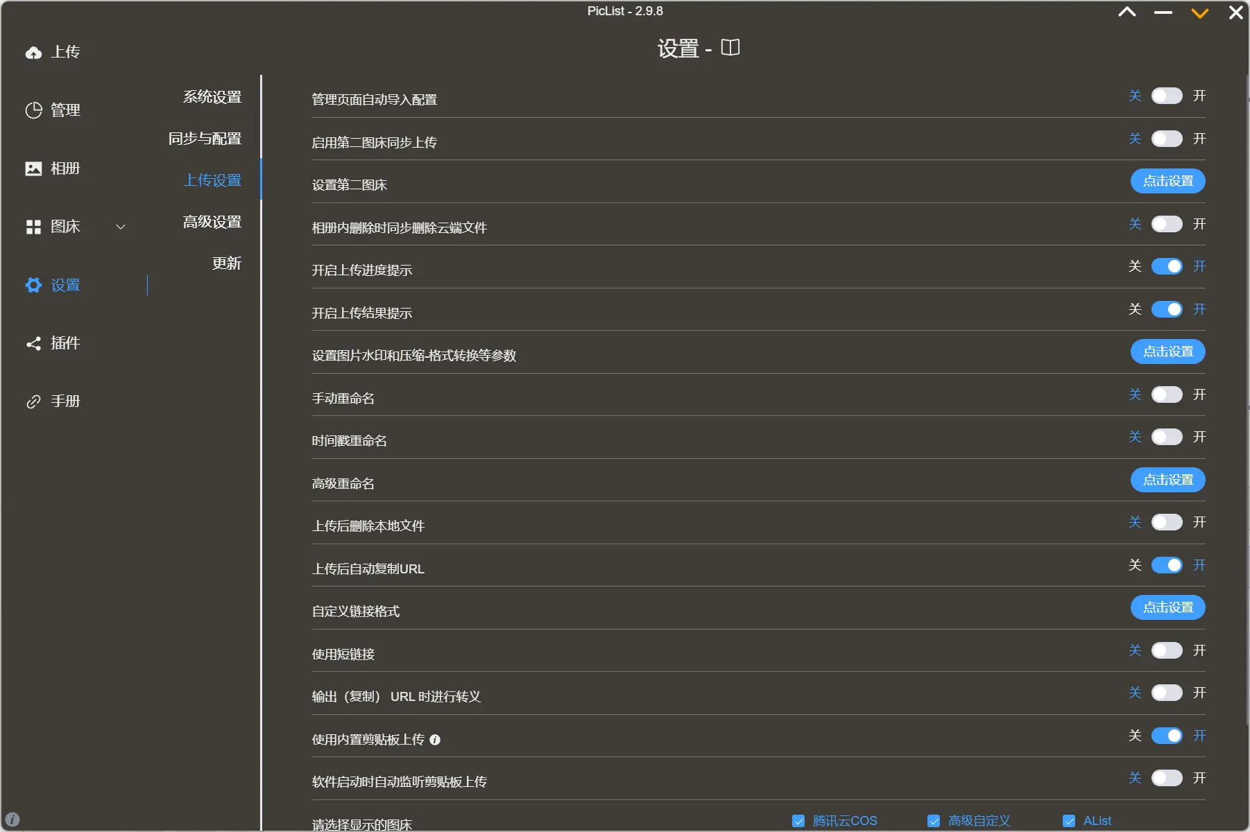This screenshot has width=1250, height=832.
Task: Open the settings documentation book icon
Action: pos(730,48)
